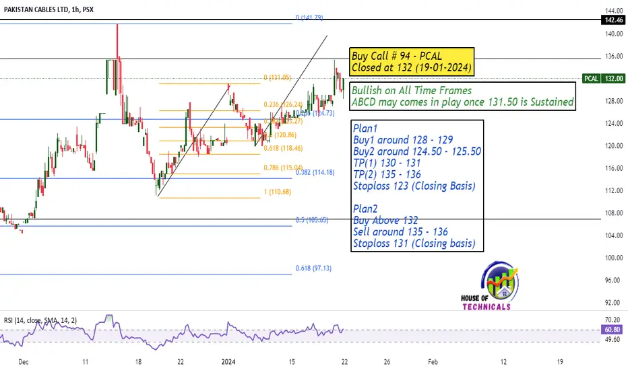Click the 70.20 RSI axis value

pyautogui.click(x=613, y=320)
